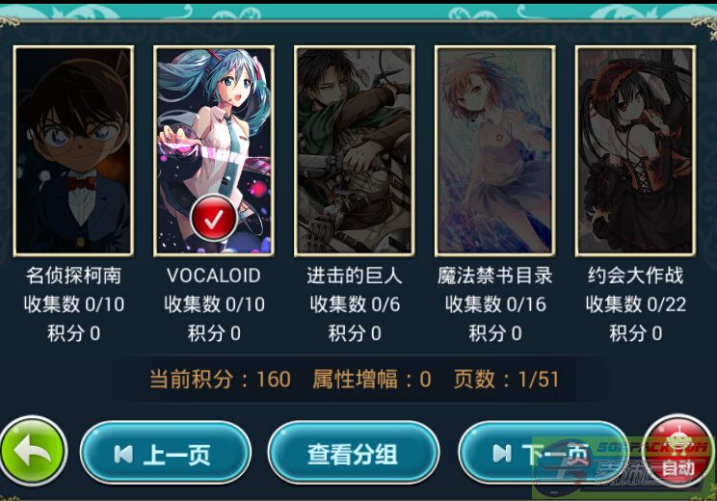
Task: Click the green back arrow button
Action: click(x=34, y=451)
